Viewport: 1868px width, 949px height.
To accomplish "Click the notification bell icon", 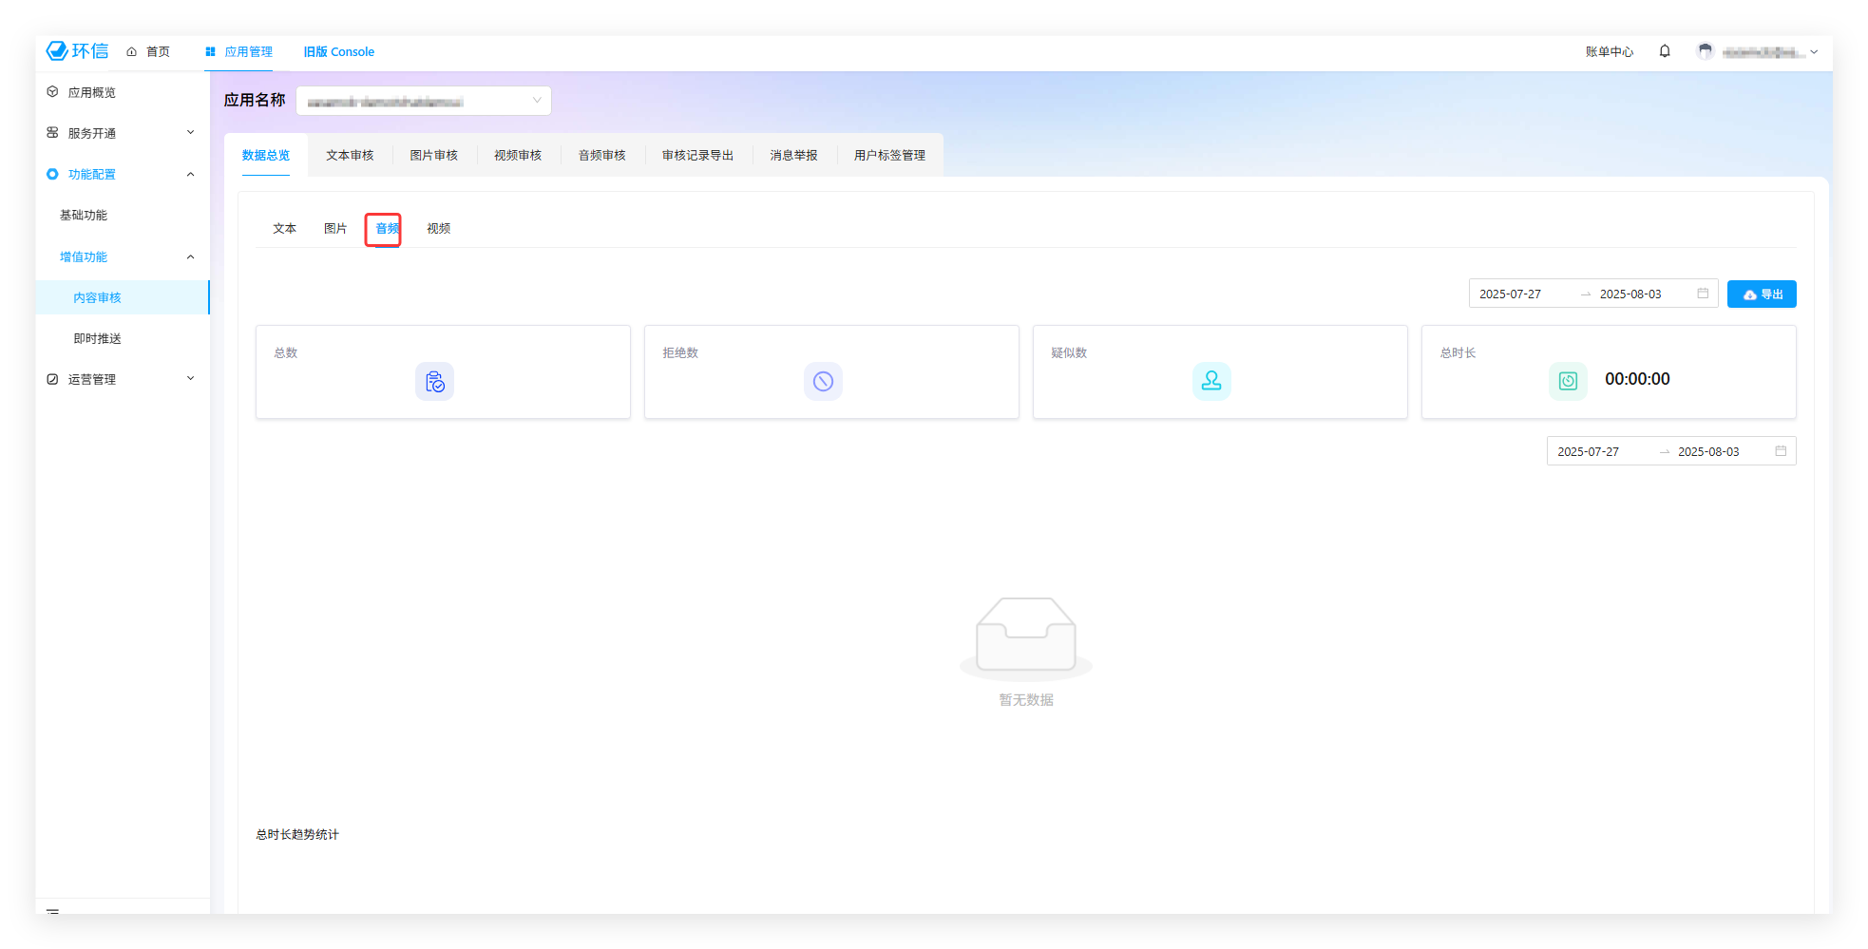I will pyautogui.click(x=1665, y=51).
